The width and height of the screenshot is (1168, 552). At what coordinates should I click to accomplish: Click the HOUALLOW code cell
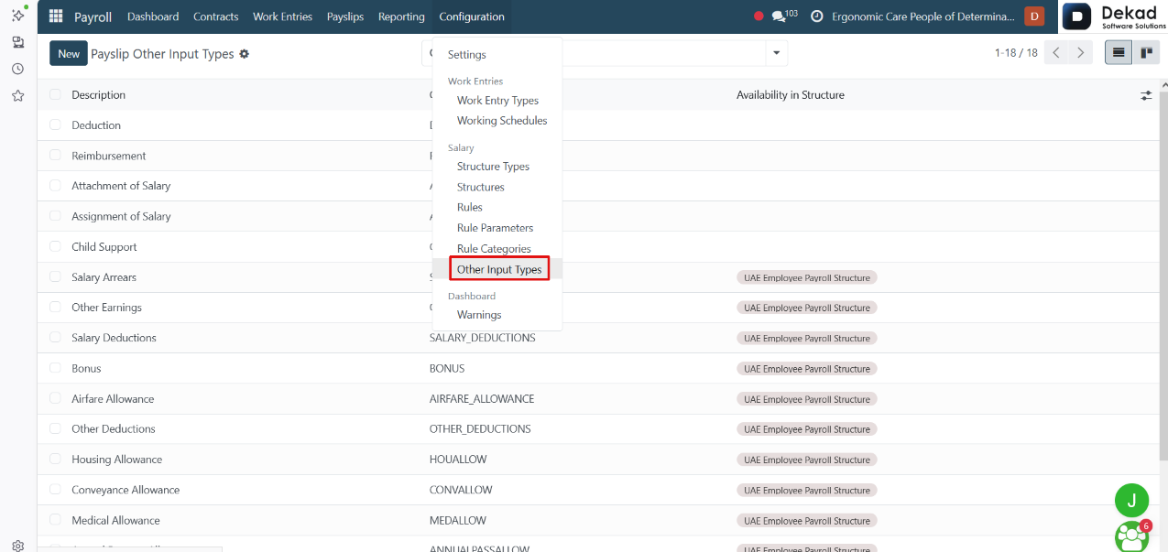458,460
